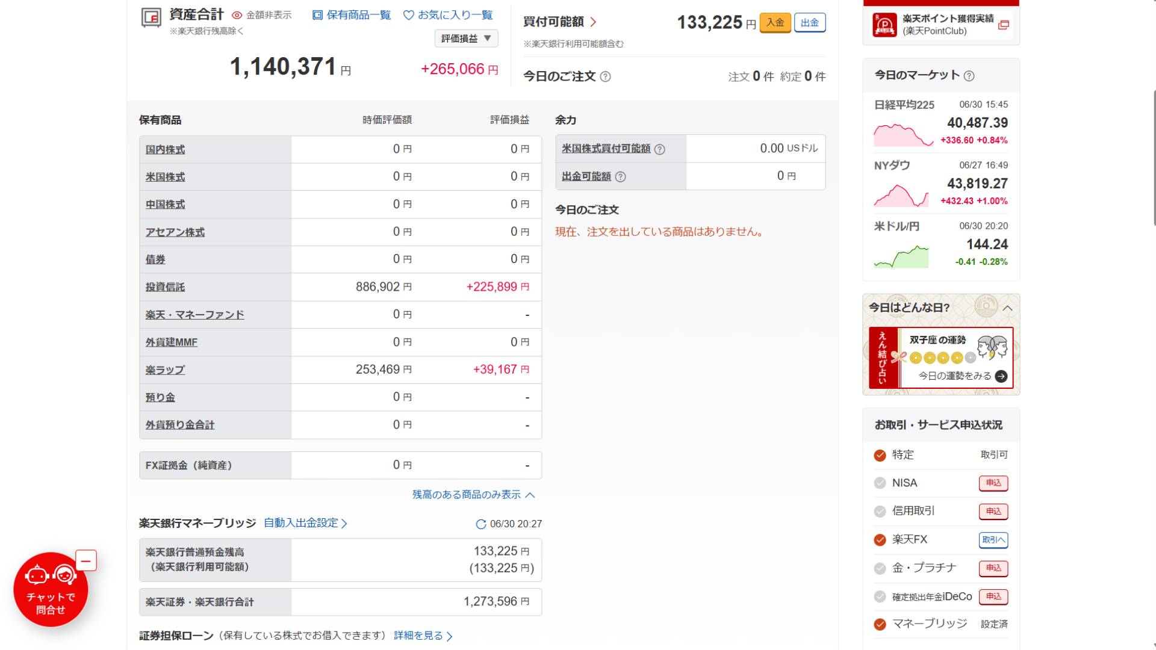Screen dimensions: 1156x650
Task: Open 外貨建MMF holdings row
Action: [171, 342]
